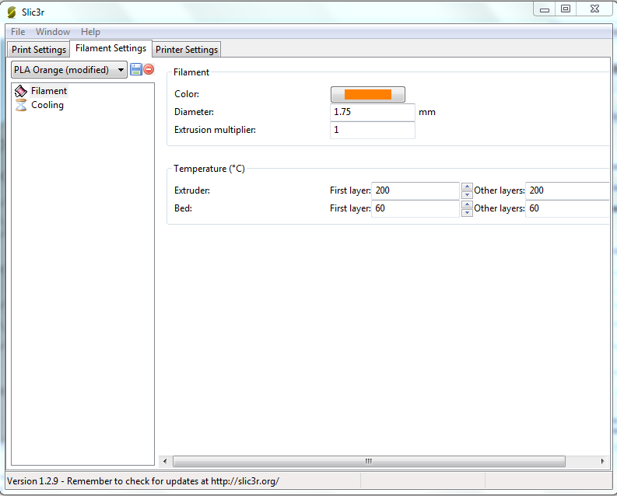Click the Bed first layer temperature field
This screenshot has height=496, width=617.
point(415,208)
